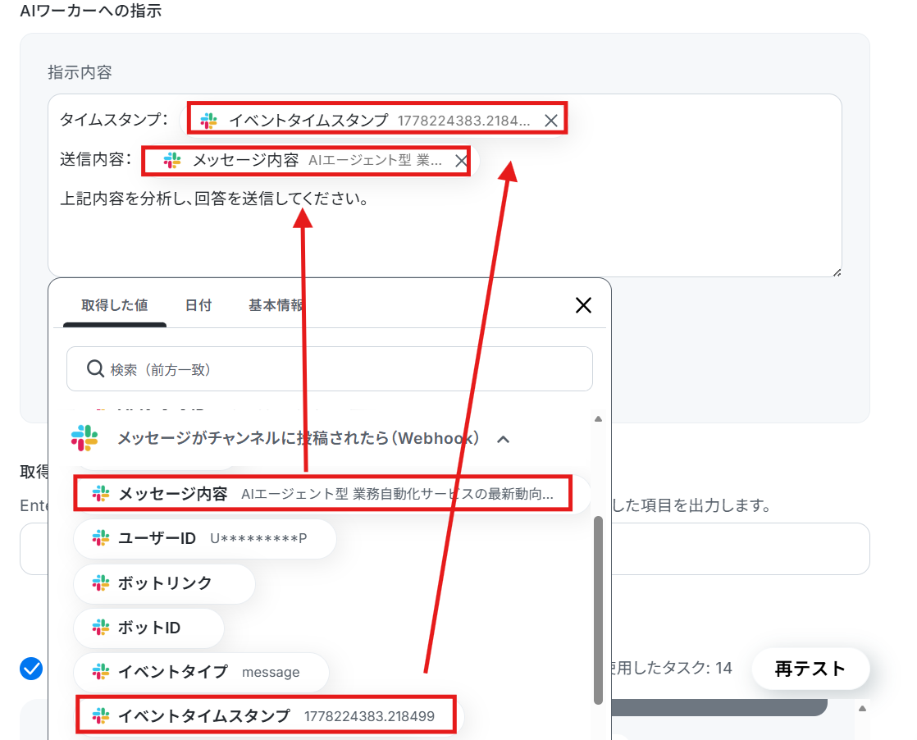Click the 使用したタスク: 14 text
917x740 pixels.
tap(670, 668)
